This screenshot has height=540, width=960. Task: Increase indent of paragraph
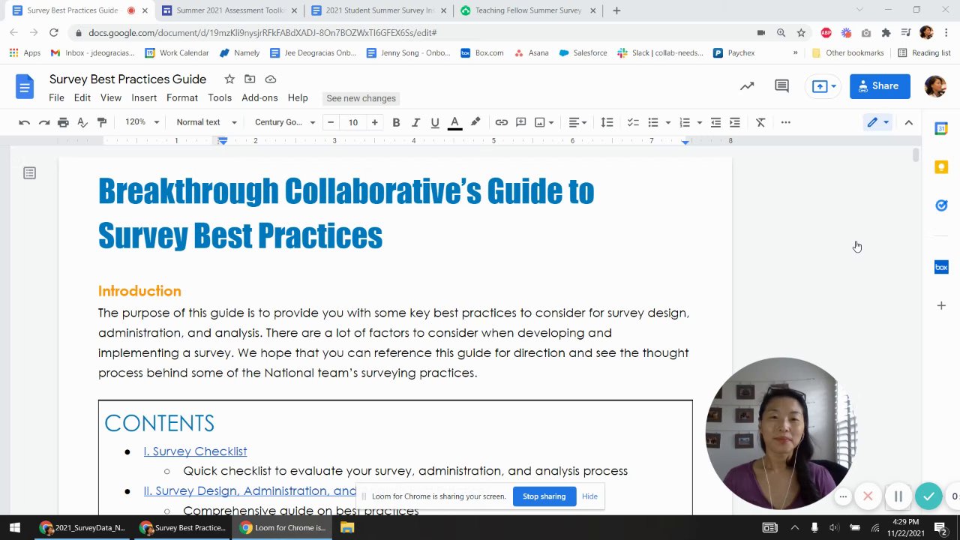735,122
